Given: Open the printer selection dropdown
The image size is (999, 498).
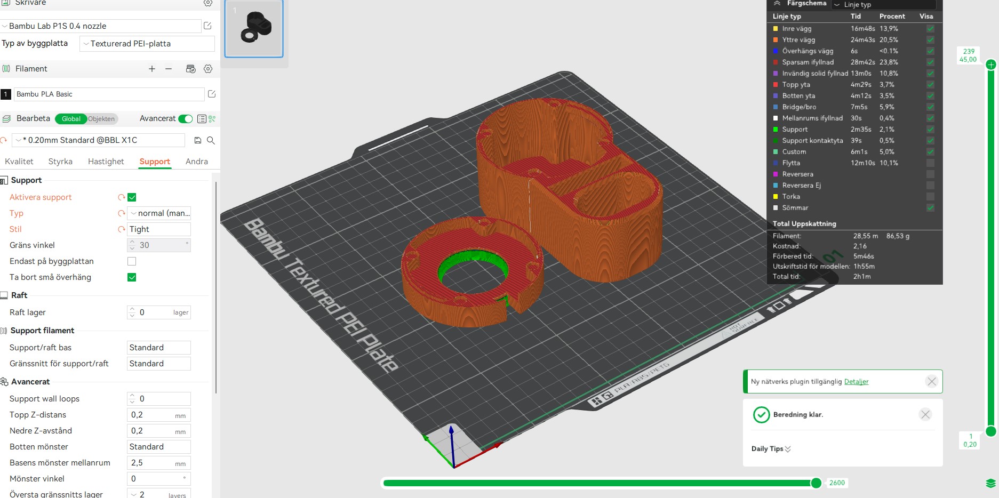Looking at the screenshot, I should (x=101, y=26).
